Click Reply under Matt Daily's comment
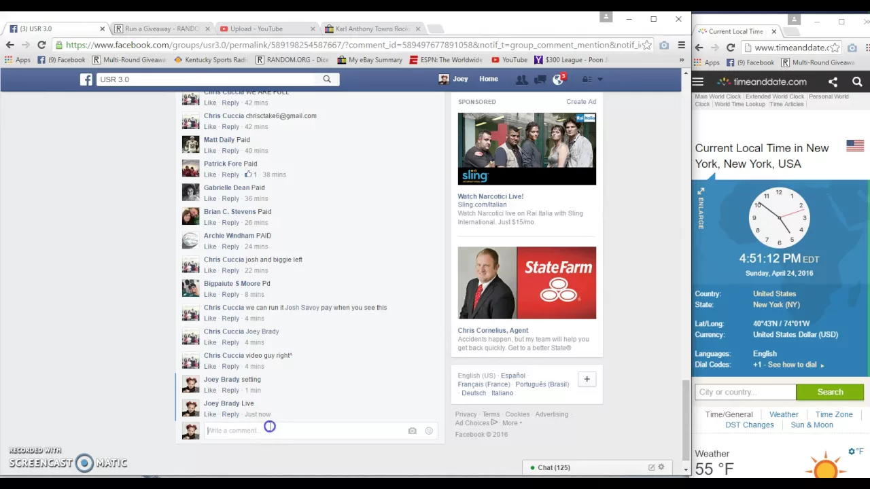 point(230,151)
